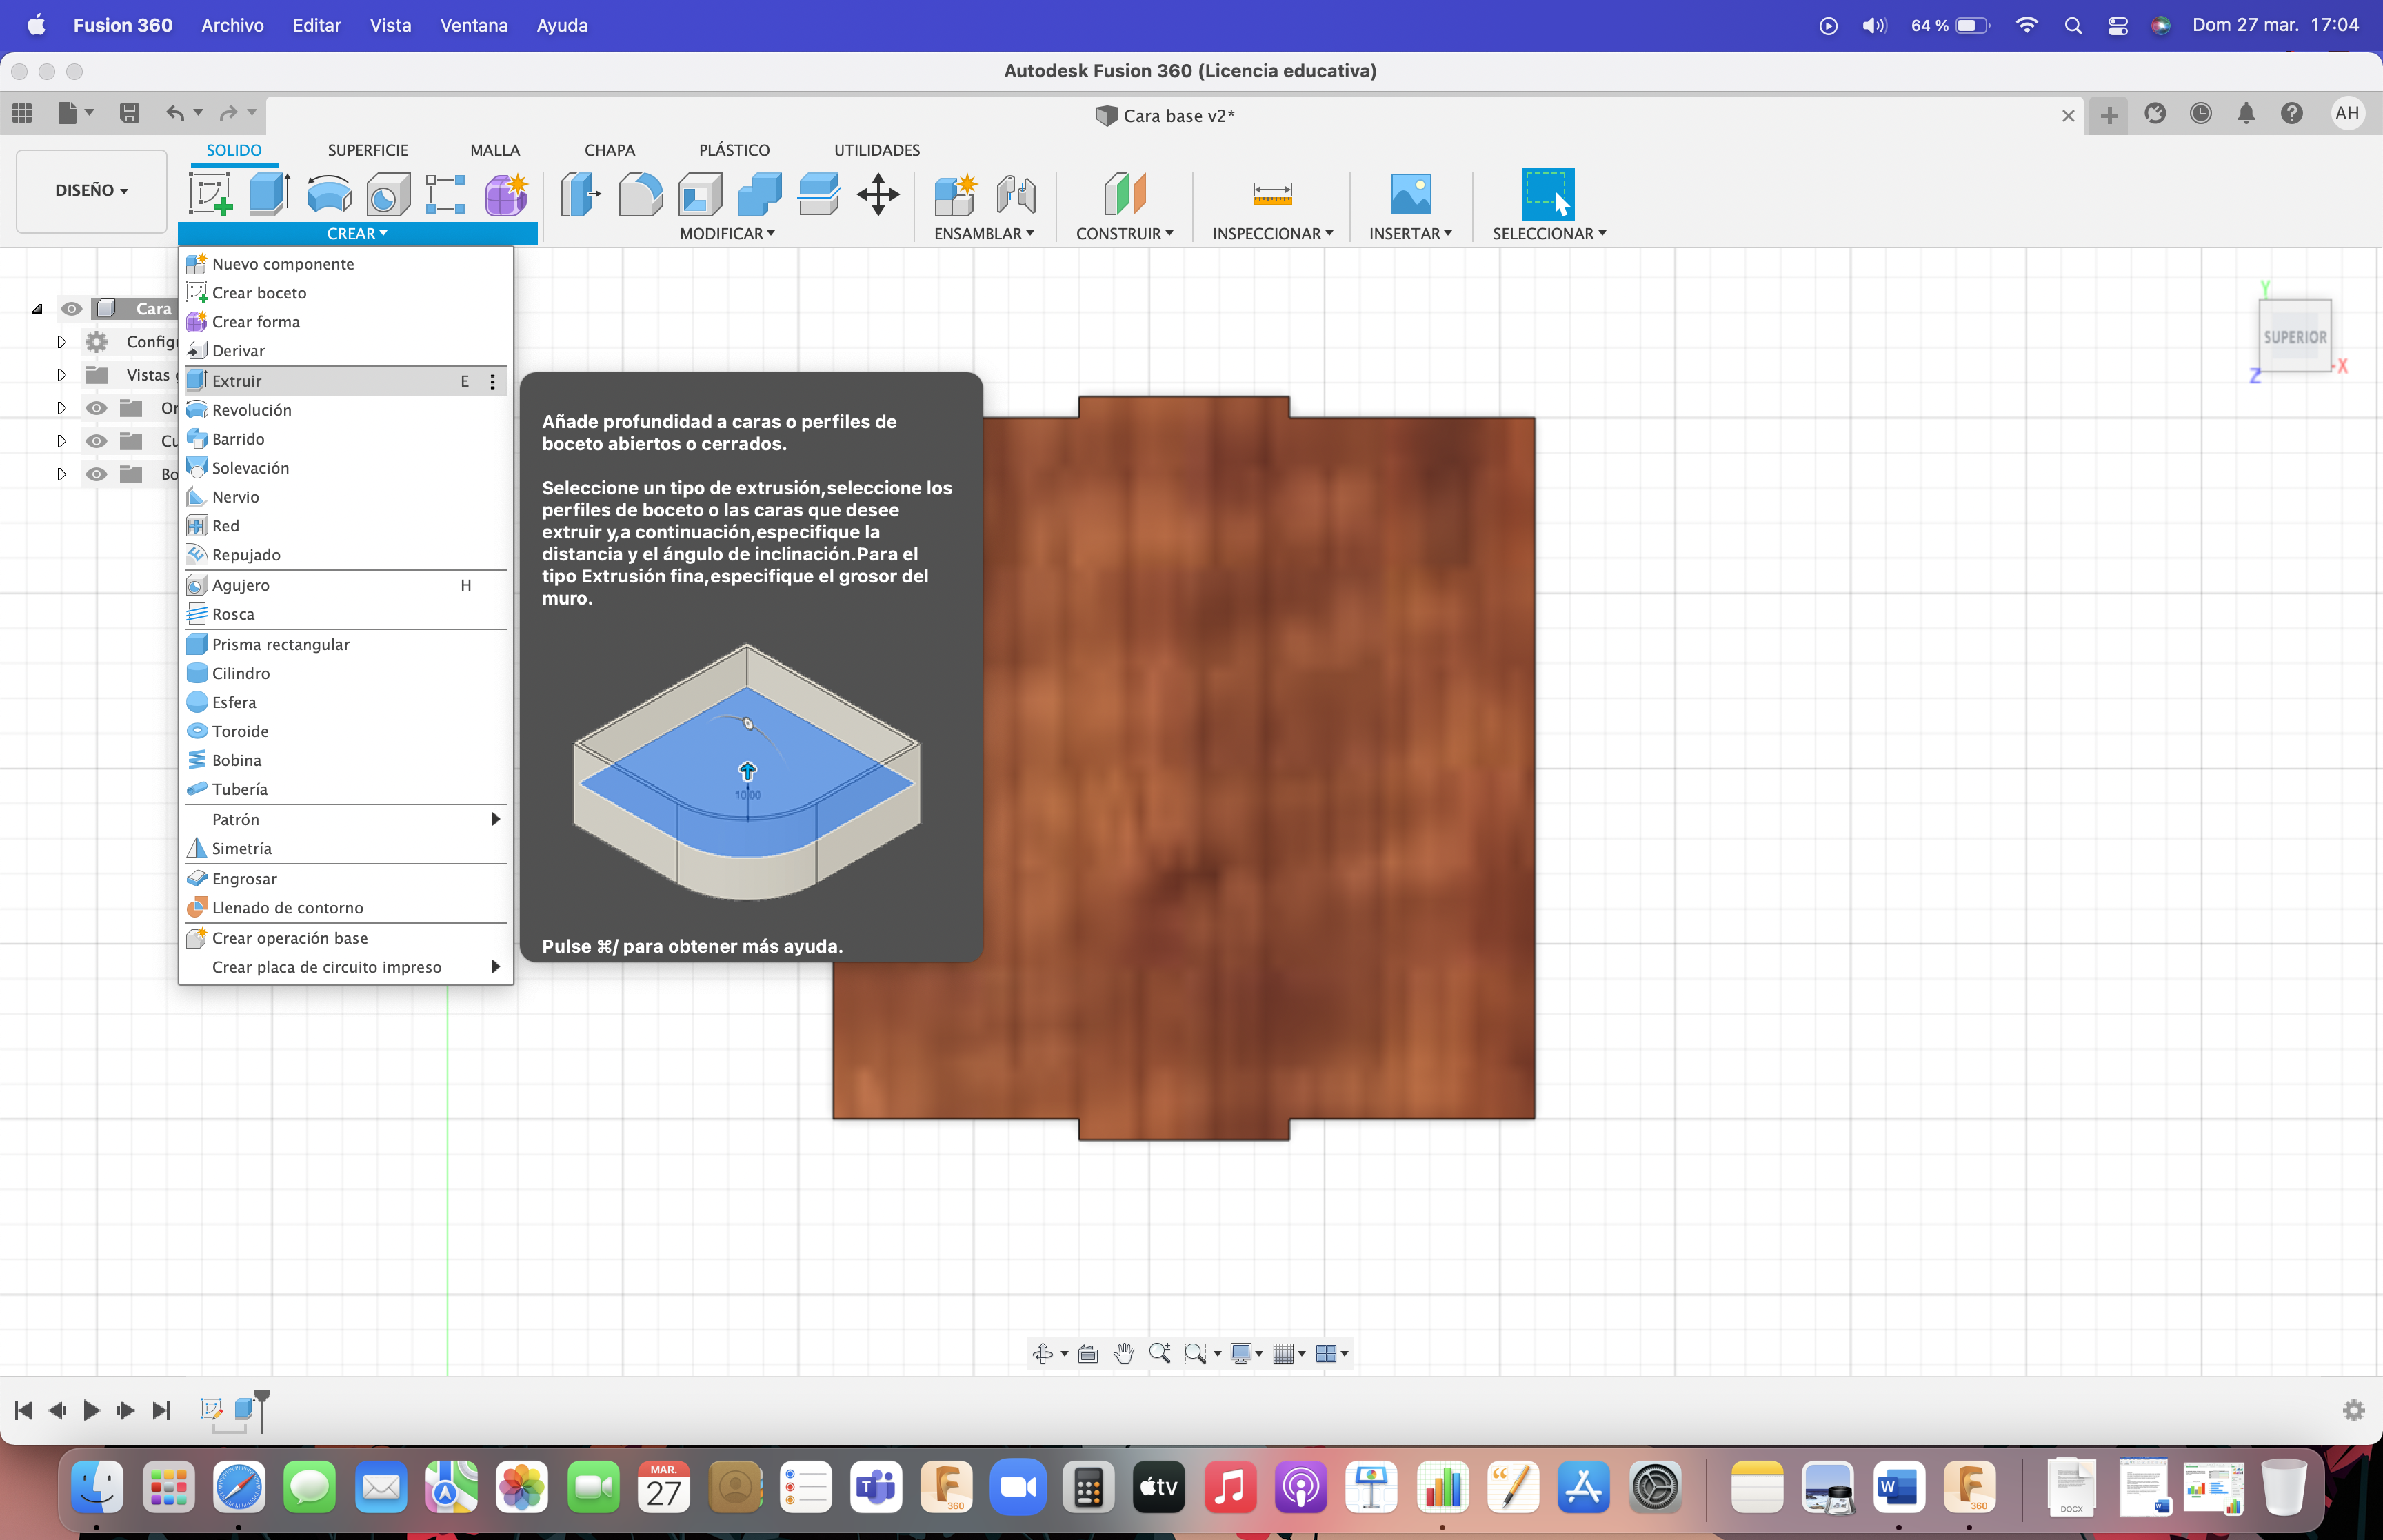Click the Save icon
This screenshot has height=1540, width=2383.
129,113
